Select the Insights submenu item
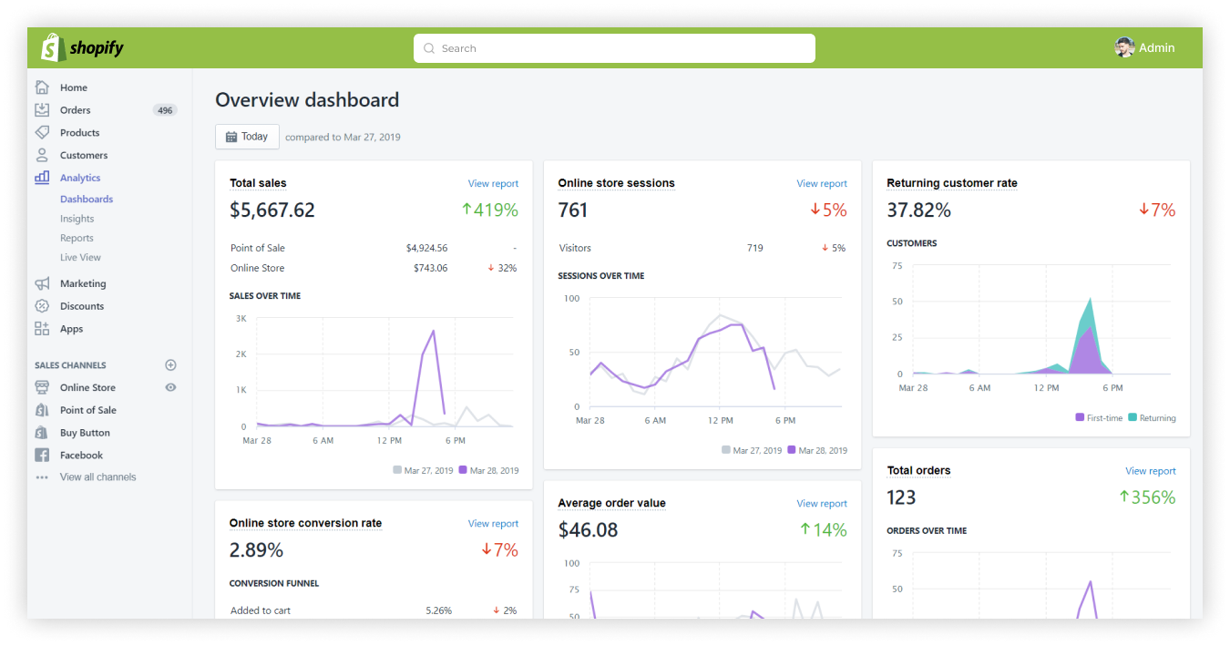This screenshot has width=1230, height=646. point(77,219)
